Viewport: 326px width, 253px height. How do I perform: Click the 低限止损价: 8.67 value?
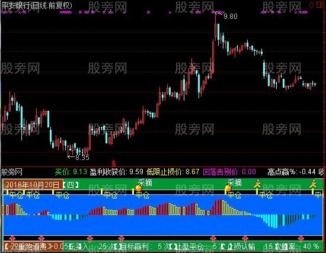172,172
